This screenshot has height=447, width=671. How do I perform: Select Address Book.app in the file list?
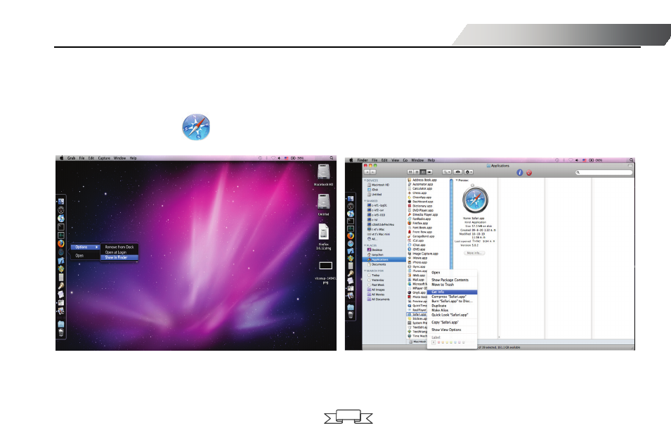422,180
